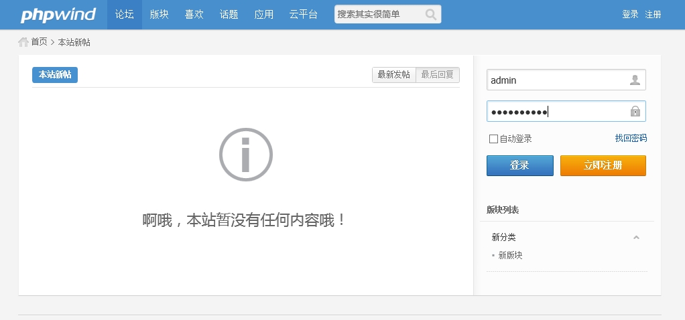The height and width of the screenshot is (320, 685).
Task: Open the 版块 nav item
Action: [159, 15]
